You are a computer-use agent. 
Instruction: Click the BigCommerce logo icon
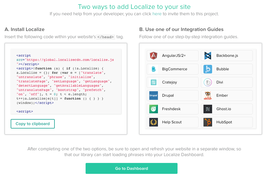pos(154,69)
